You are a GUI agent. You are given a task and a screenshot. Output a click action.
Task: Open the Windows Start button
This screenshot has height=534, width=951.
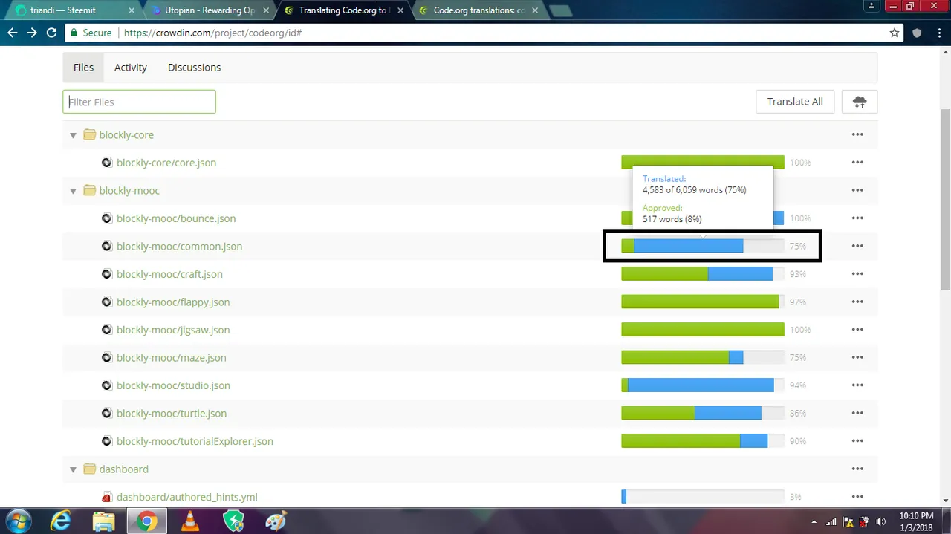(17, 521)
